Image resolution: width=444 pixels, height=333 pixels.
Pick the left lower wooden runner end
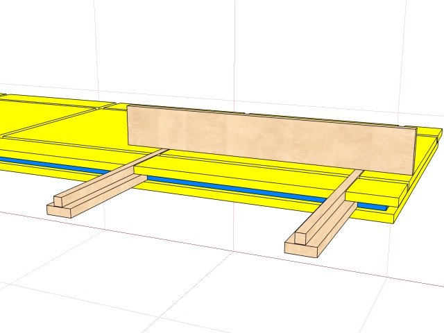[59, 212]
